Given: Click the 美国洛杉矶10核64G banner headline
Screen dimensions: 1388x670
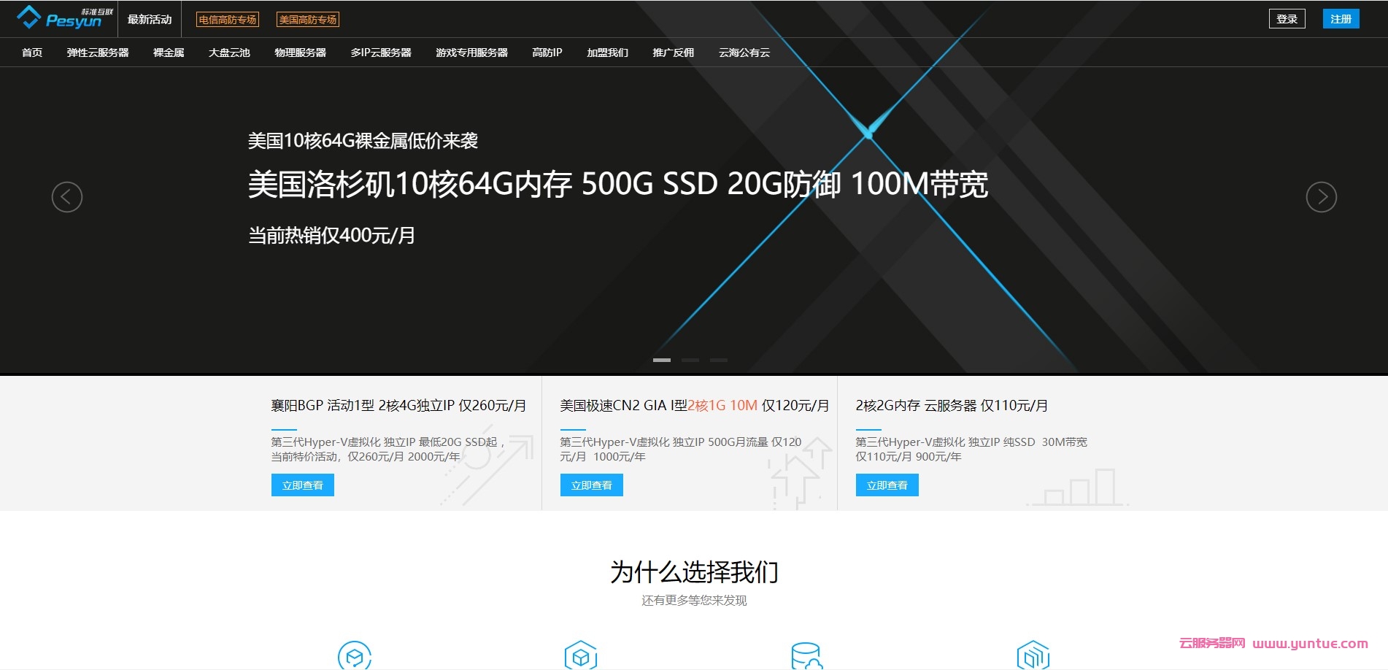Looking at the screenshot, I should [x=617, y=184].
